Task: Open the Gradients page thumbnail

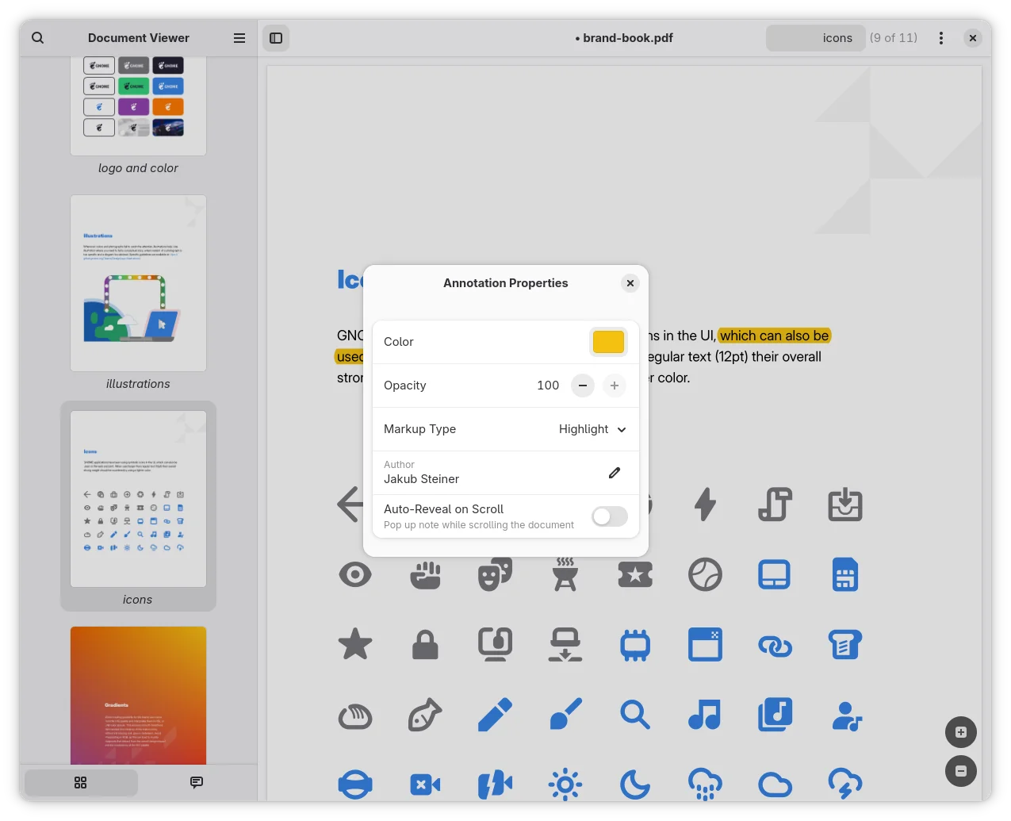Action: [x=138, y=696]
